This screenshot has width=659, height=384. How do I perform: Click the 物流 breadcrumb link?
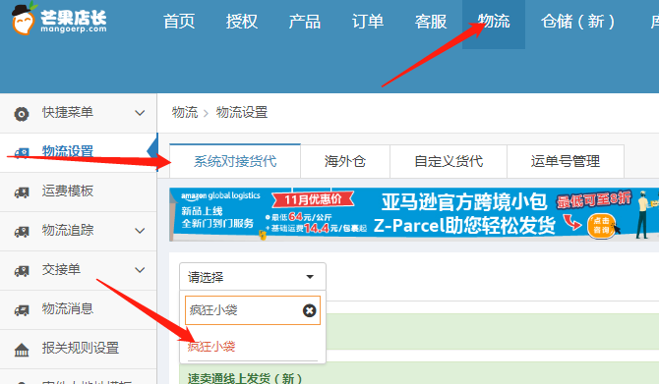[x=185, y=113]
